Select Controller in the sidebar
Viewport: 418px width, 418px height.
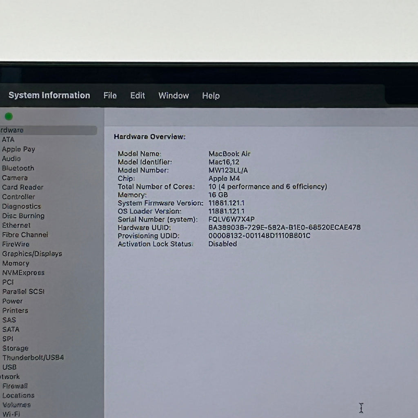[x=18, y=197]
